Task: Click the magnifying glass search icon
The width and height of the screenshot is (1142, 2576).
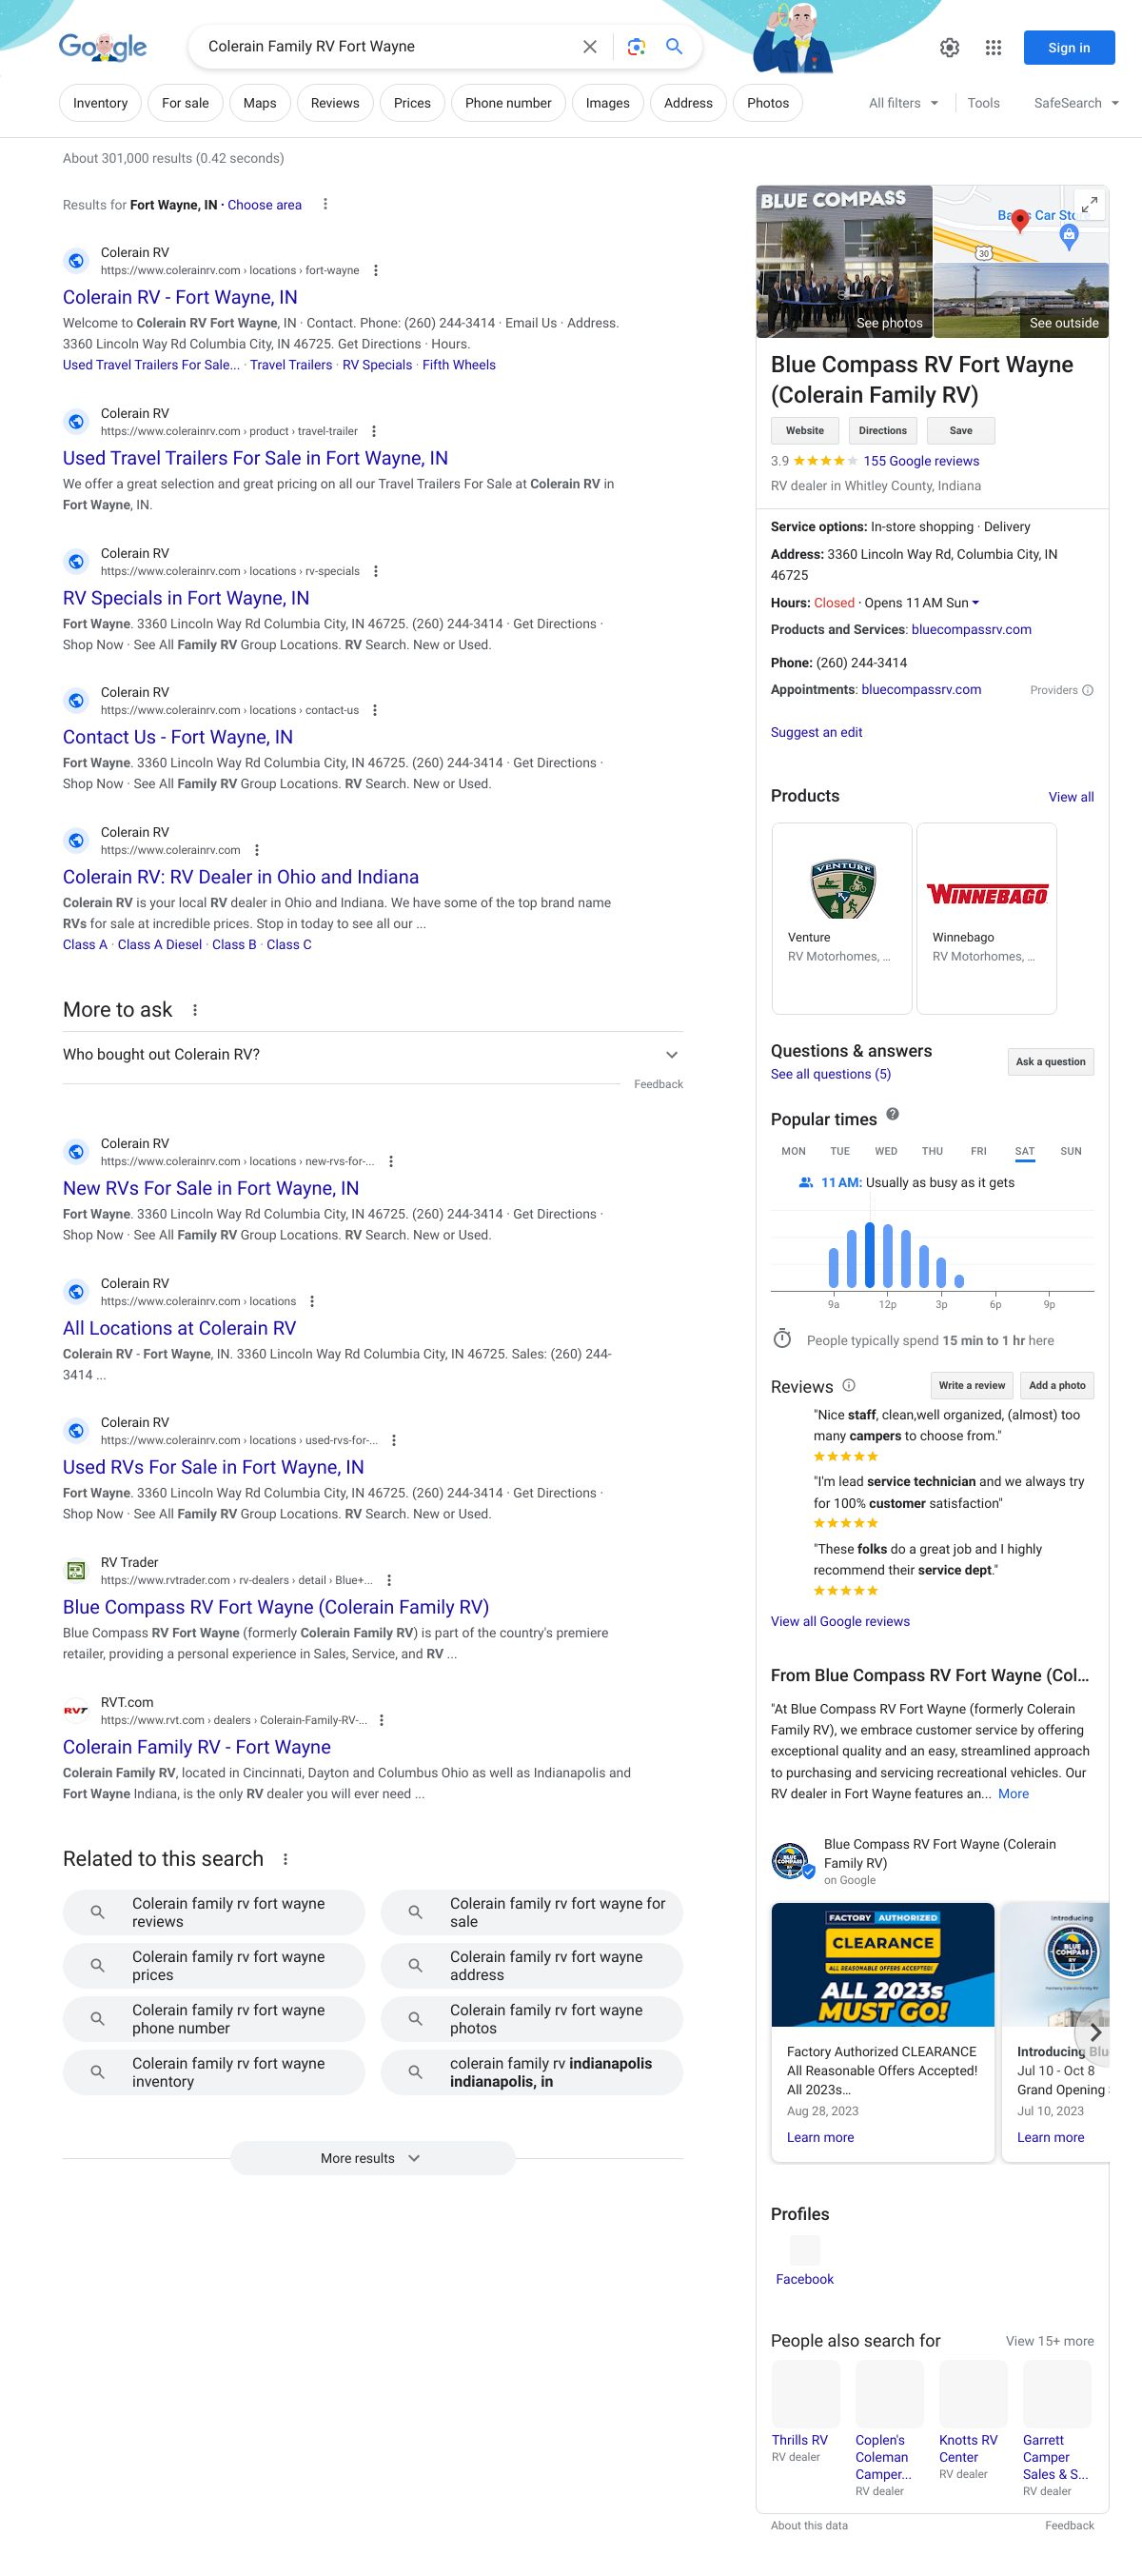Action: pos(675,47)
